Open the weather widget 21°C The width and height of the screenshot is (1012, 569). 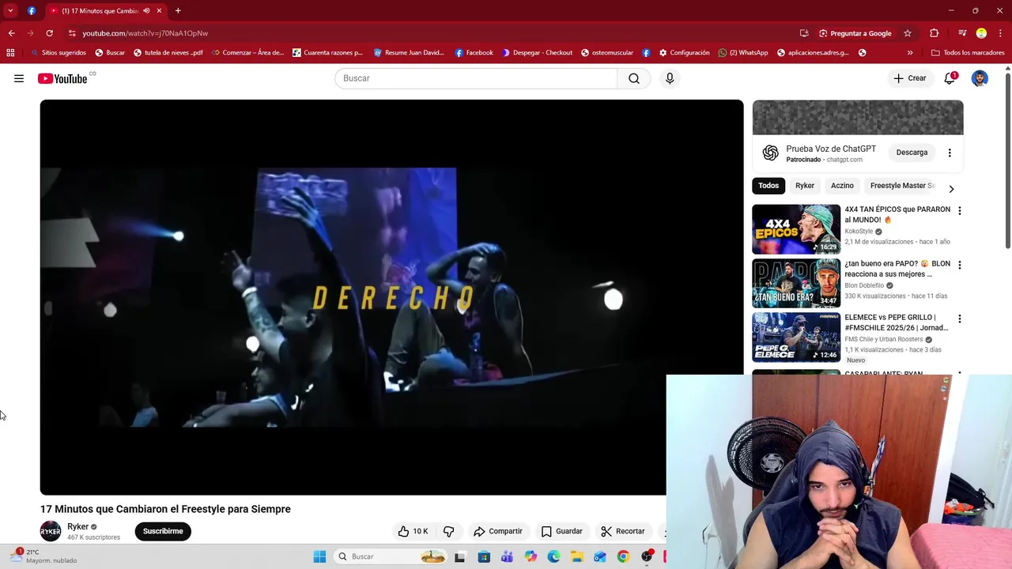pos(43,556)
